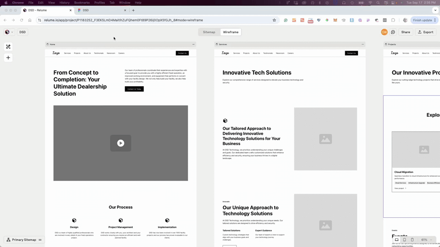
Task: Click the plus add button in left sidebar
Action: click(x=8, y=58)
